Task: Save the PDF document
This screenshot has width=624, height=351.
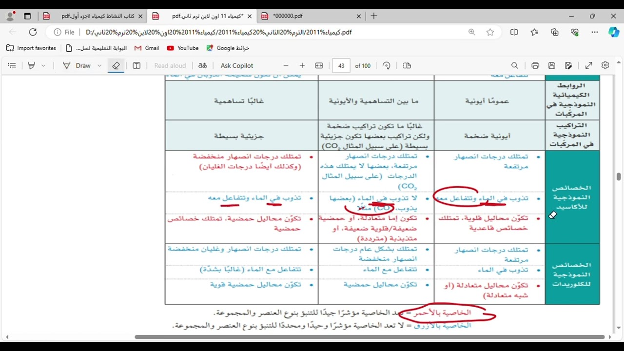Action: (x=552, y=65)
